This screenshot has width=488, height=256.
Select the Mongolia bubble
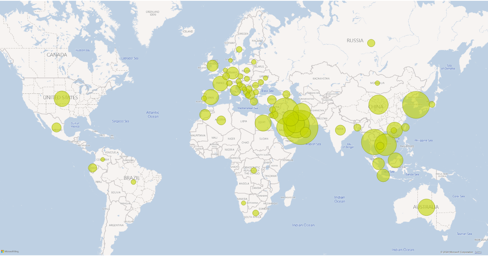[x=377, y=83]
